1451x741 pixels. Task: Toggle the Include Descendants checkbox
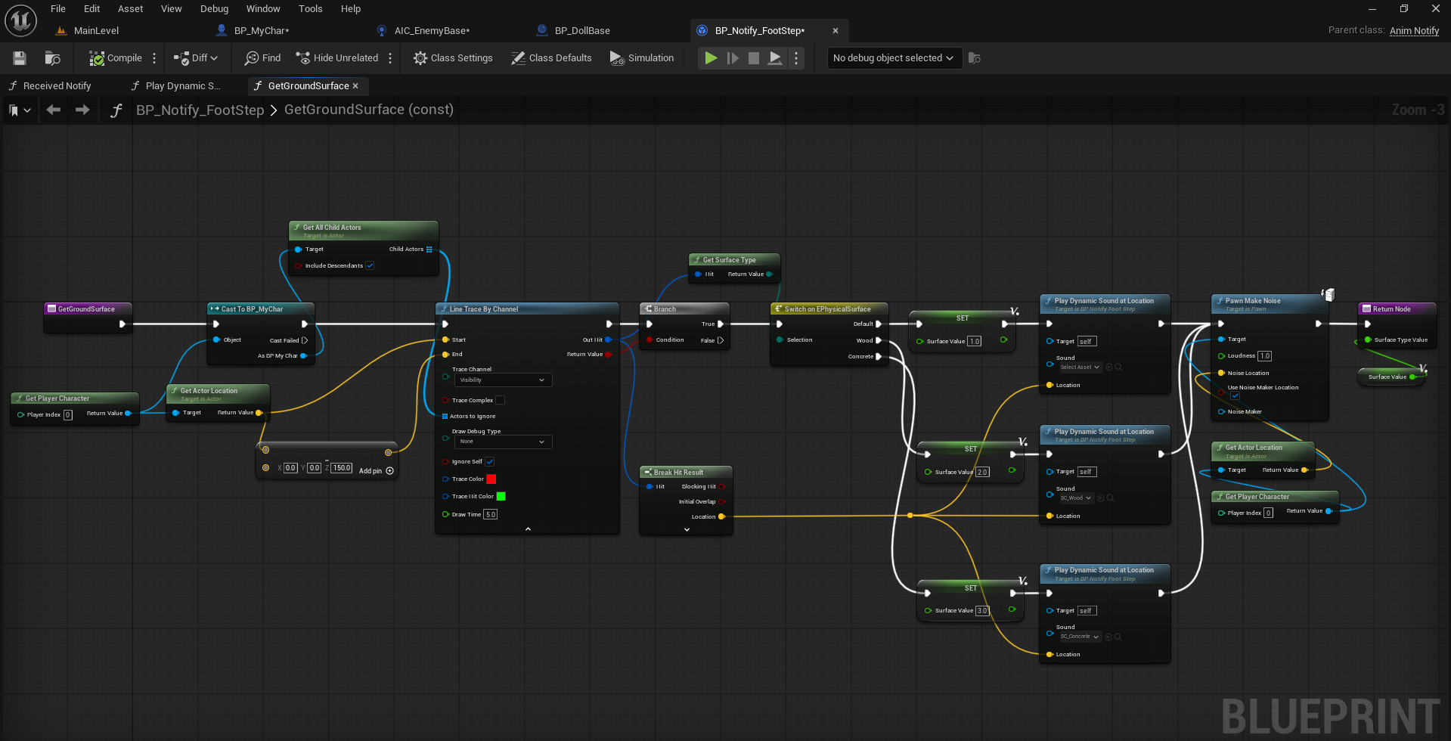click(370, 265)
